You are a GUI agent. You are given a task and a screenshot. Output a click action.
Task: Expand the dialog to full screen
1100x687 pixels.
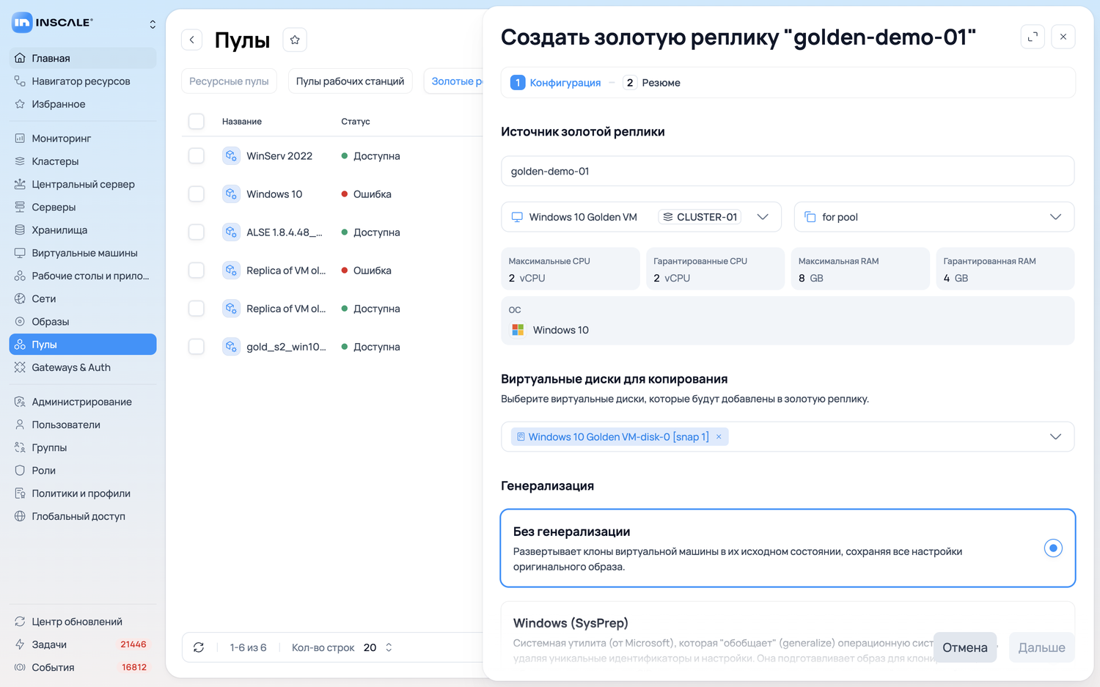[x=1033, y=37]
